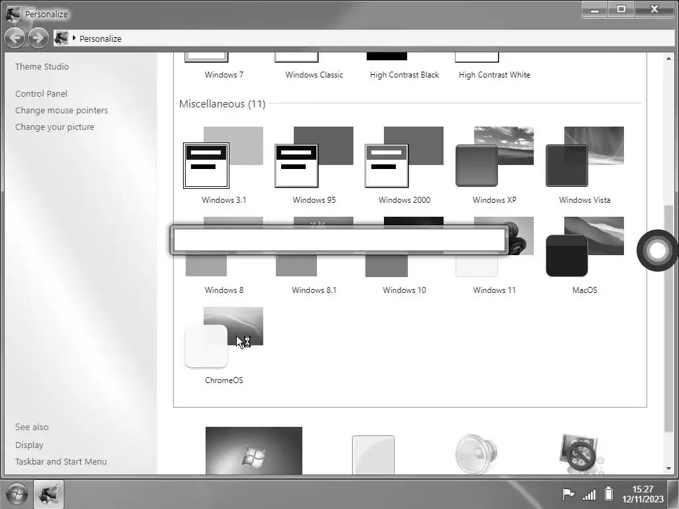Screen dimensions: 679x509
Task: Click the show desktop button
Action: click(674, 494)
